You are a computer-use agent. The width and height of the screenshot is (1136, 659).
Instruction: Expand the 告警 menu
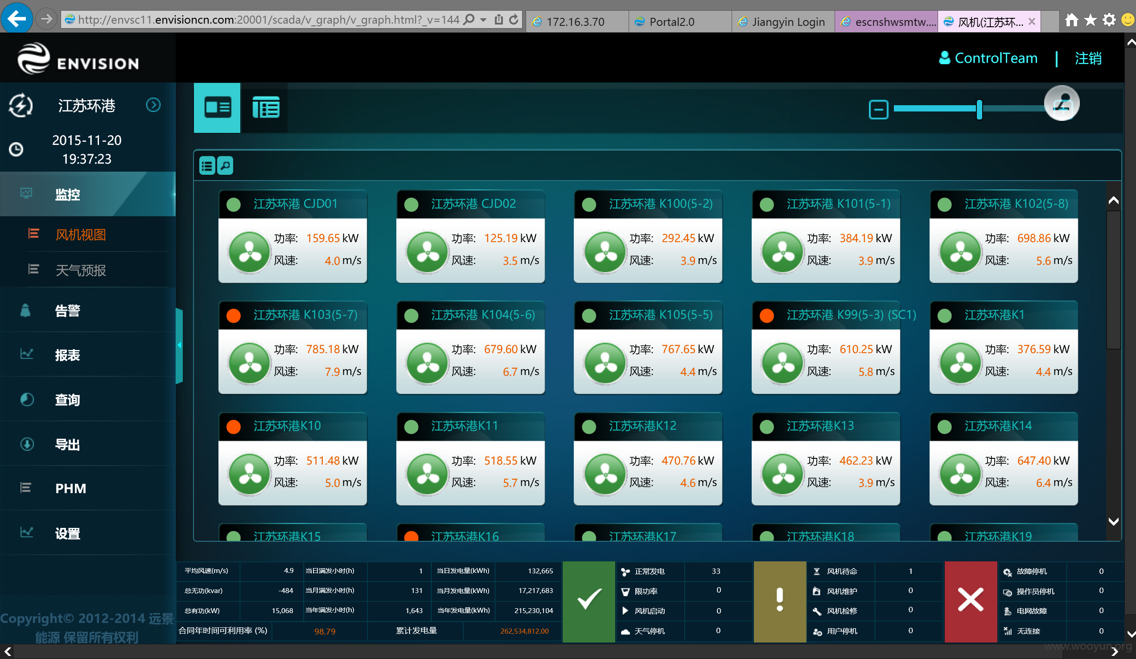(x=88, y=311)
